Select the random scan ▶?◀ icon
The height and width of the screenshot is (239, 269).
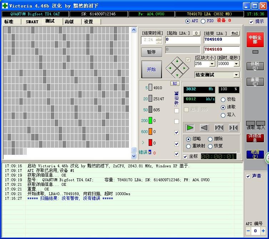[x=219, y=127]
